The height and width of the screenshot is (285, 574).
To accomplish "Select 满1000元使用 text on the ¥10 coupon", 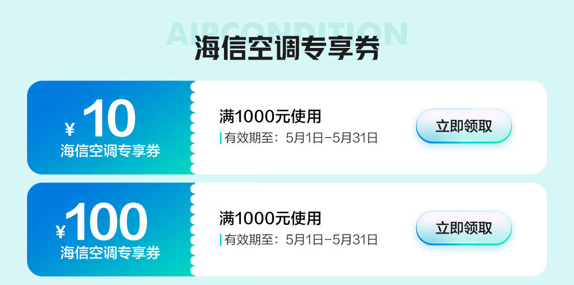I will point(270,117).
